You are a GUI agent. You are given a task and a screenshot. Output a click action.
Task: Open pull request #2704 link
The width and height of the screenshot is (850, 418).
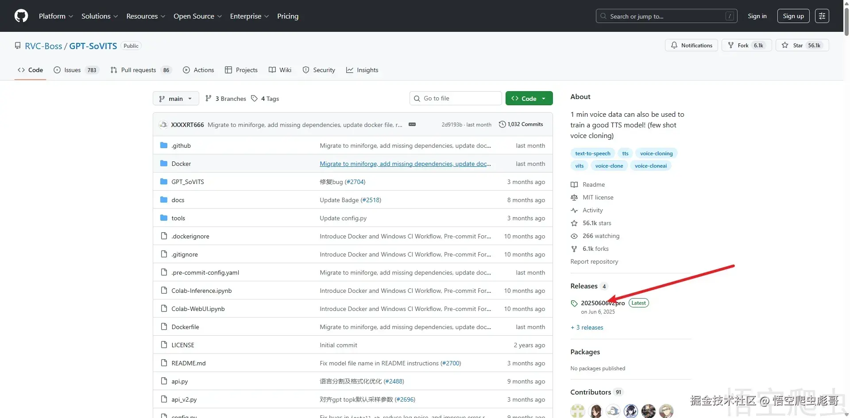tap(355, 182)
